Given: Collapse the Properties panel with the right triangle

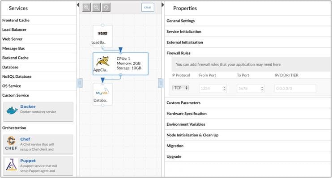Looking at the screenshot, I should pos(162,4).
